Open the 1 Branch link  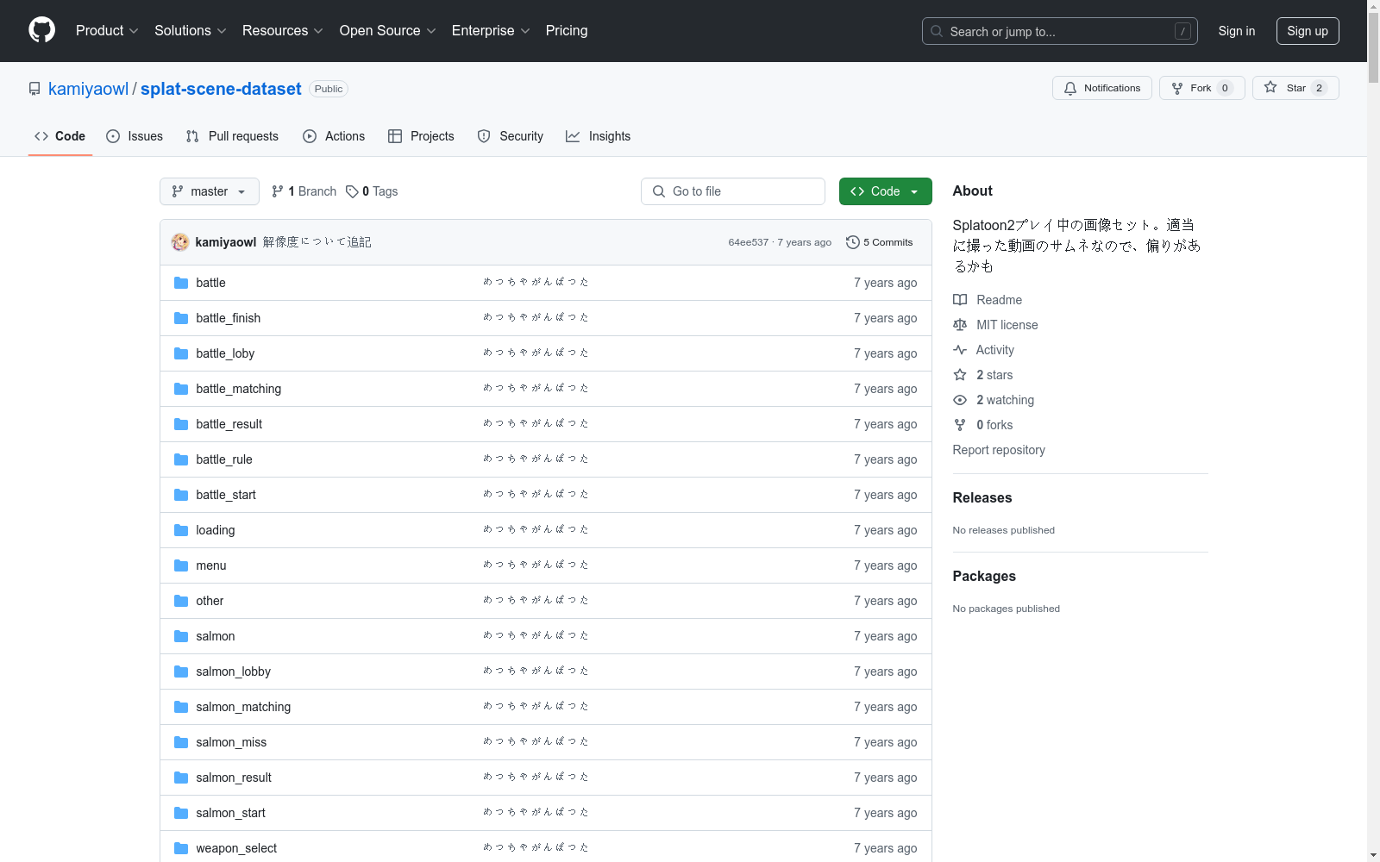[304, 191]
